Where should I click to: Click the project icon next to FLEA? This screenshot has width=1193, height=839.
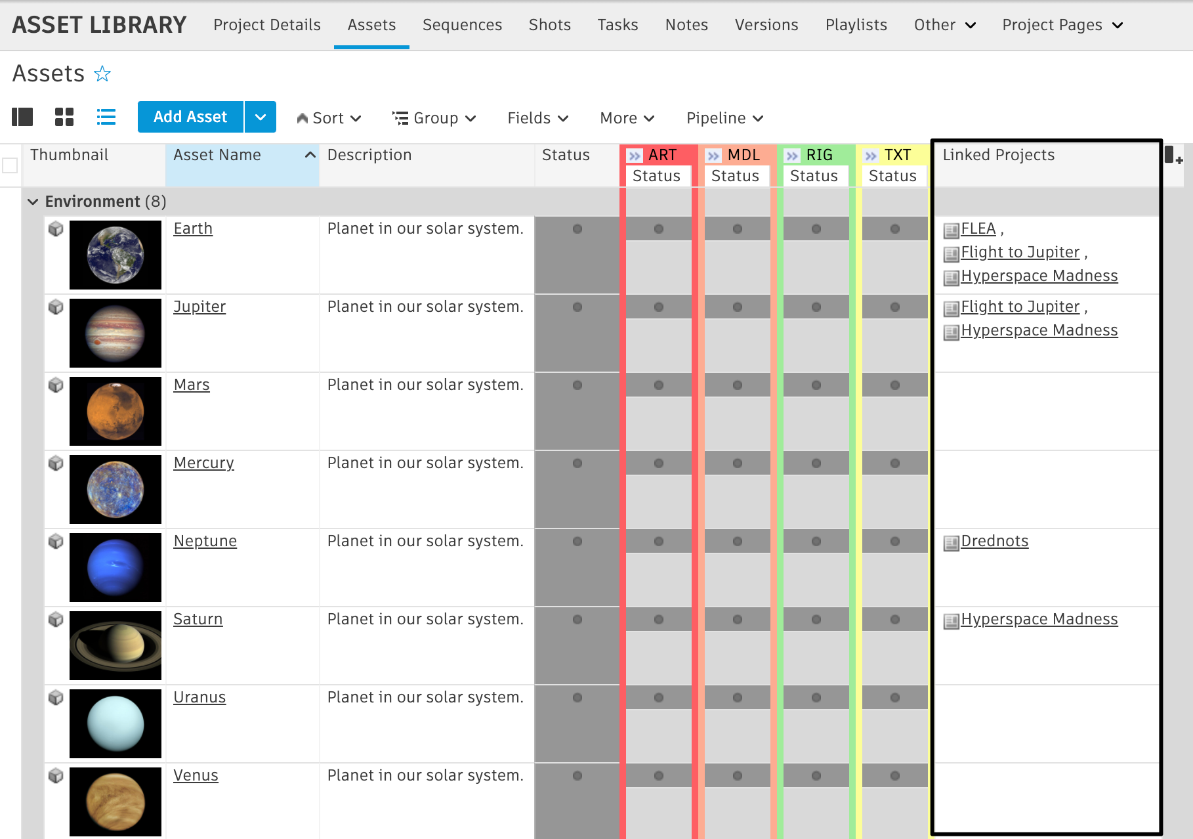[x=952, y=230]
